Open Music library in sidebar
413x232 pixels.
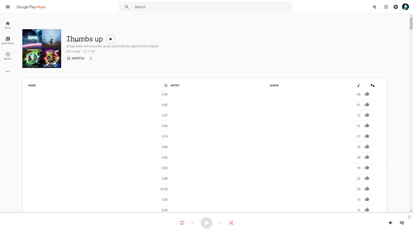point(8,41)
